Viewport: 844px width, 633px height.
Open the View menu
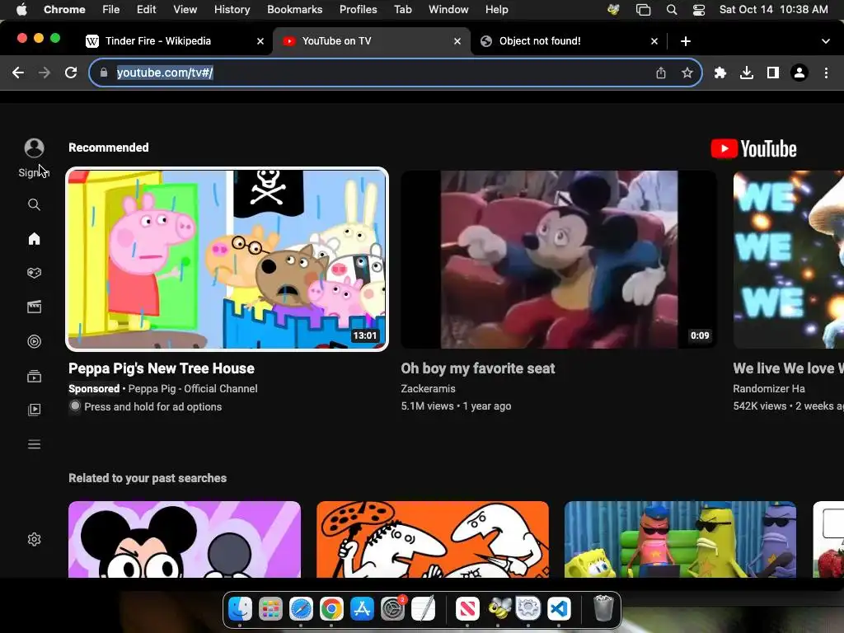[x=185, y=10]
